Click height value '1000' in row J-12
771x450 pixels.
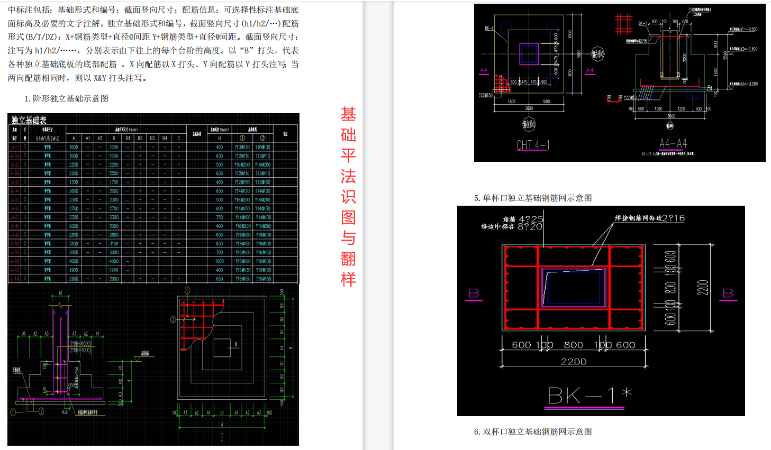pyautogui.click(x=219, y=261)
